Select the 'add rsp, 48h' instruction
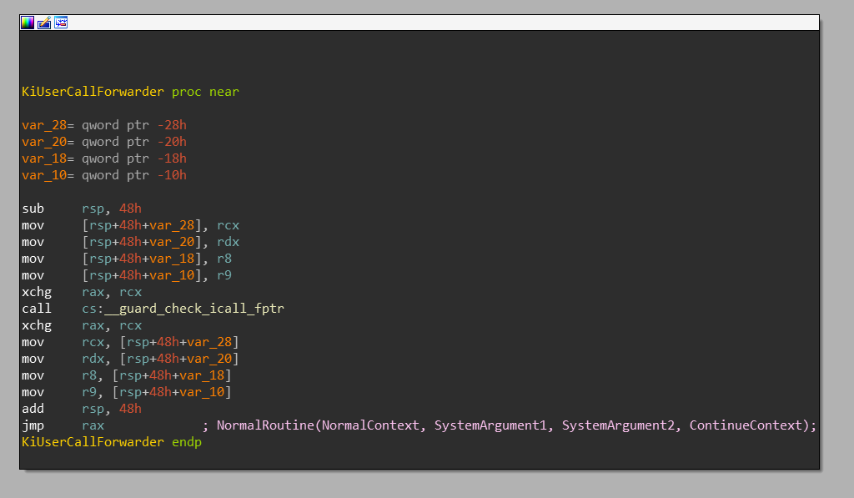 tap(82, 409)
